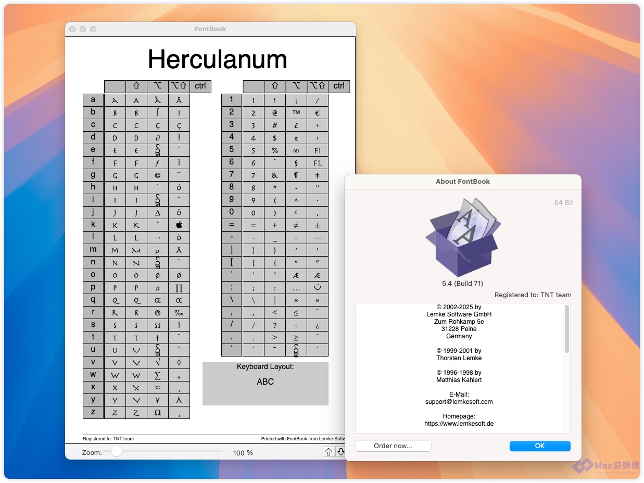Screen dimensions: 644x483
Task: Click the Keyboard Layout: label
Action: [x=265, y=366]
